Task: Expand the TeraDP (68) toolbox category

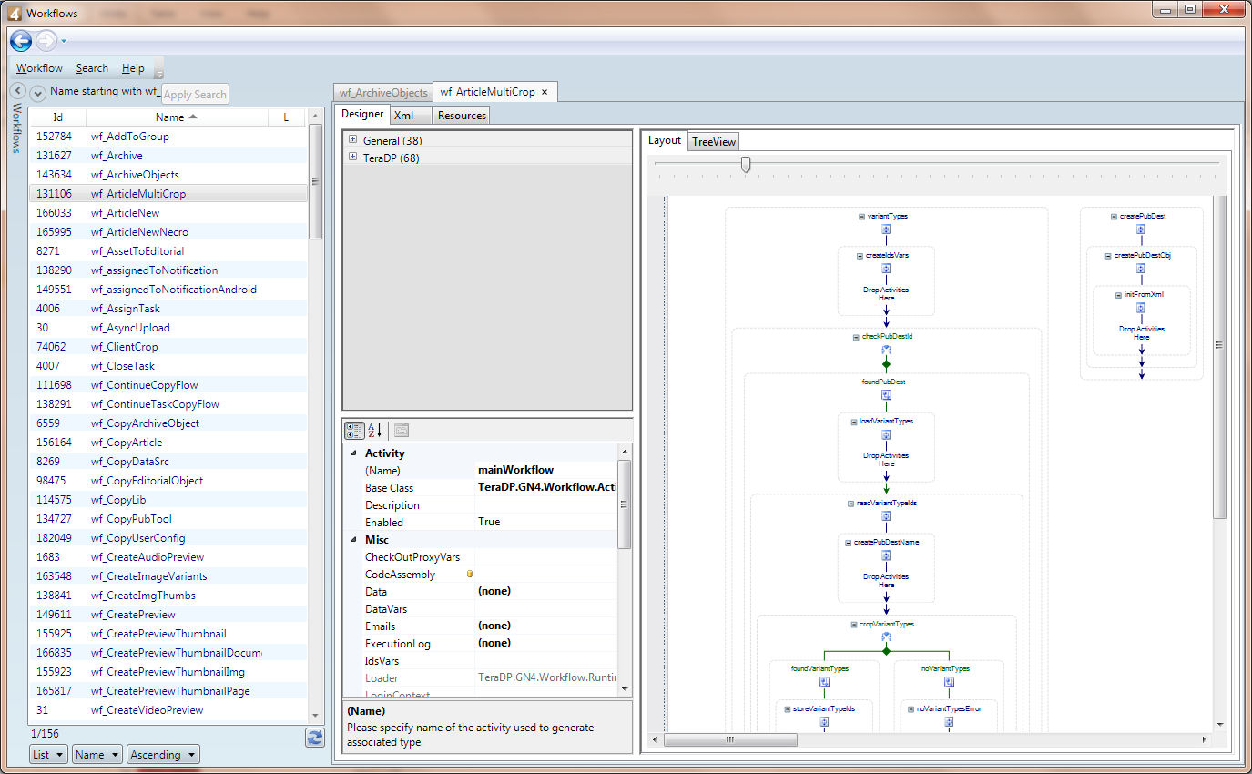Action: tap(352, 158)
